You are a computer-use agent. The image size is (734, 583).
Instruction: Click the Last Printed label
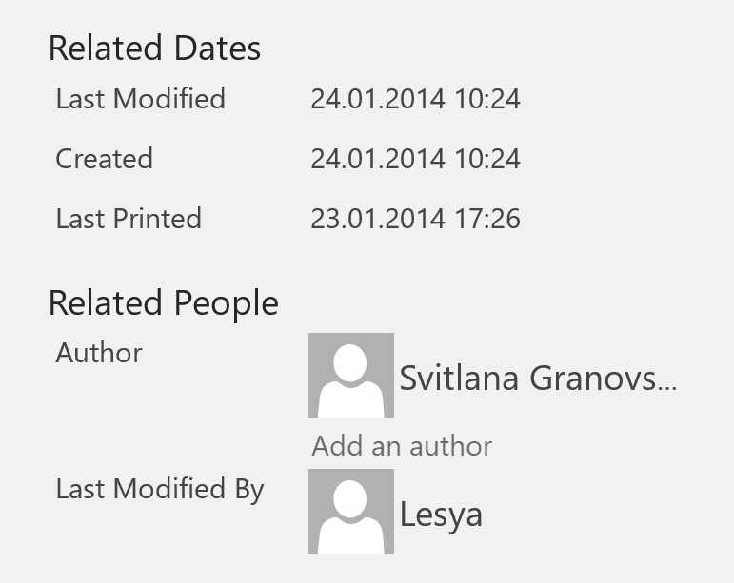click(129, 219)
